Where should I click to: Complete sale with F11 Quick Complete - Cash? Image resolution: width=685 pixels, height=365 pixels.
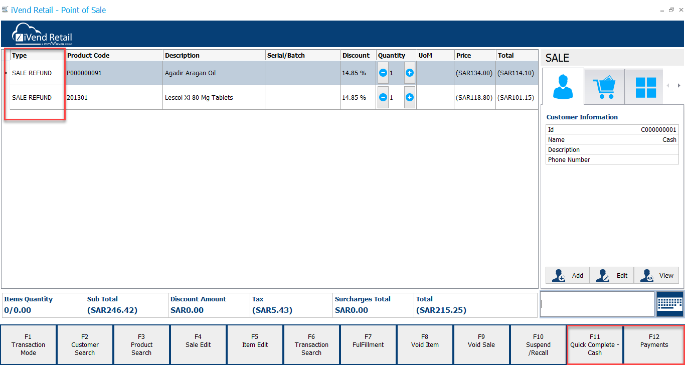click(x=595, y=344)
